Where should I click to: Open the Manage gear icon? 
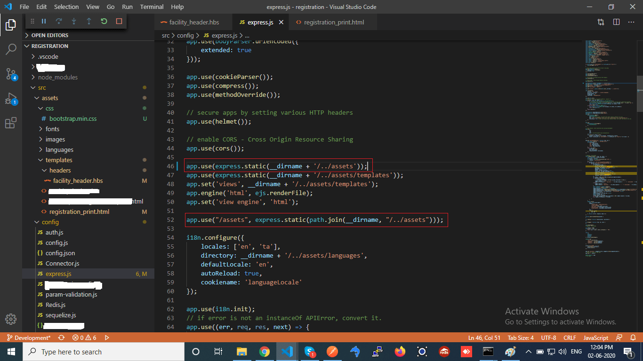coord(10,319)
